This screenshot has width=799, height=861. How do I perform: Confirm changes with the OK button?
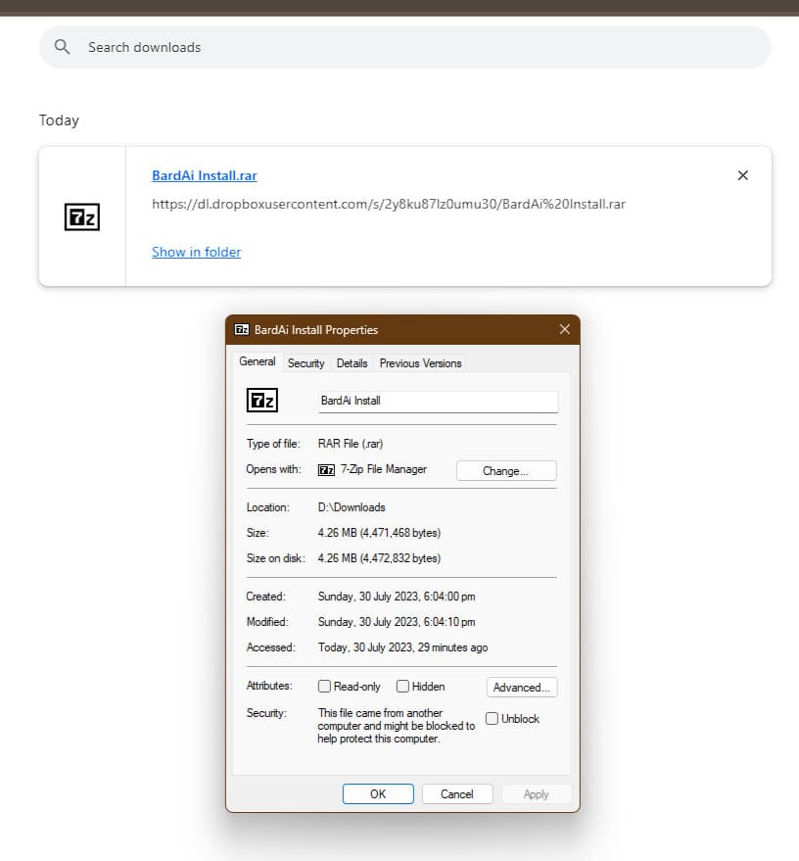click(x=378, y=793)
